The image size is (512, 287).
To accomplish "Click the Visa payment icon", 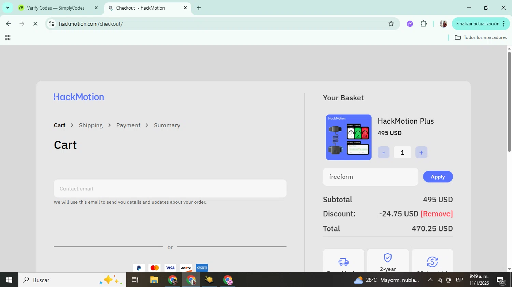I will (x=170, y=268).
